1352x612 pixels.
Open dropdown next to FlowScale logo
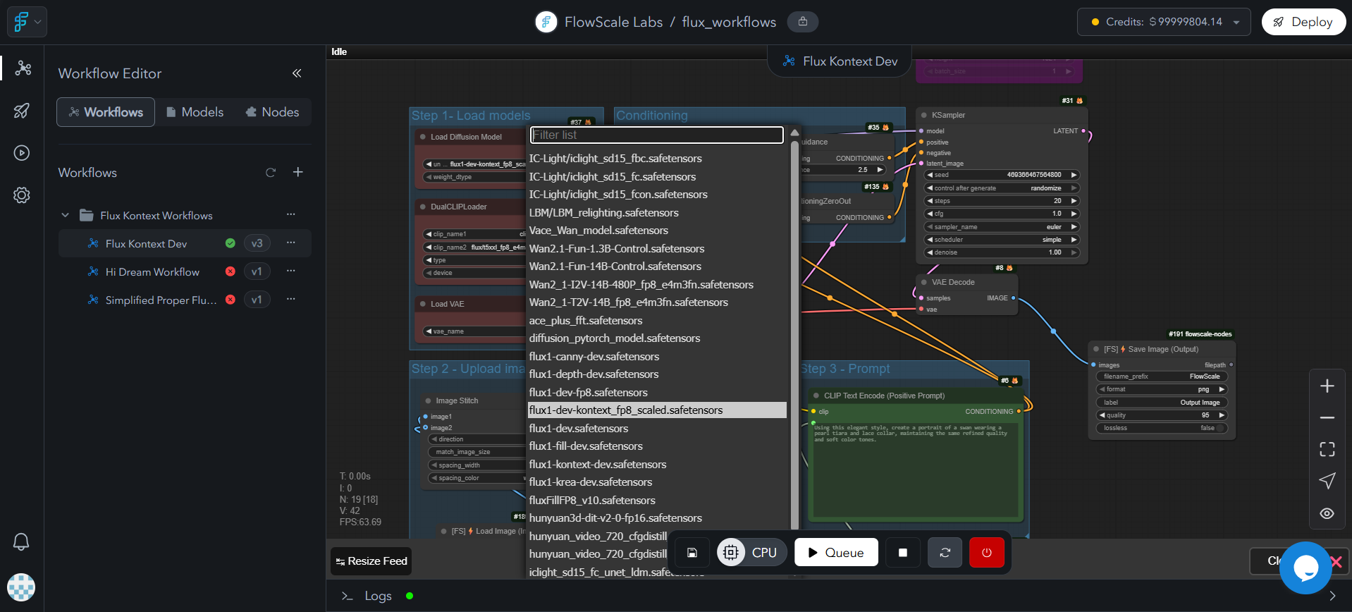click(38, 22)
